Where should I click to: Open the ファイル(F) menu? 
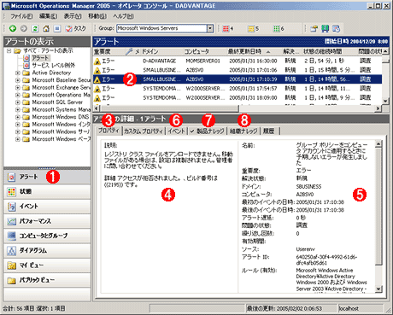pyautogui.click(x=21, y=16)
